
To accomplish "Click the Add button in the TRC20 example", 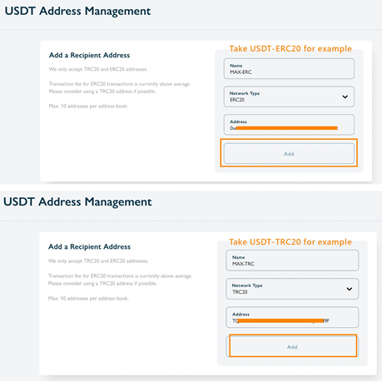I will [x=292, y=346].
